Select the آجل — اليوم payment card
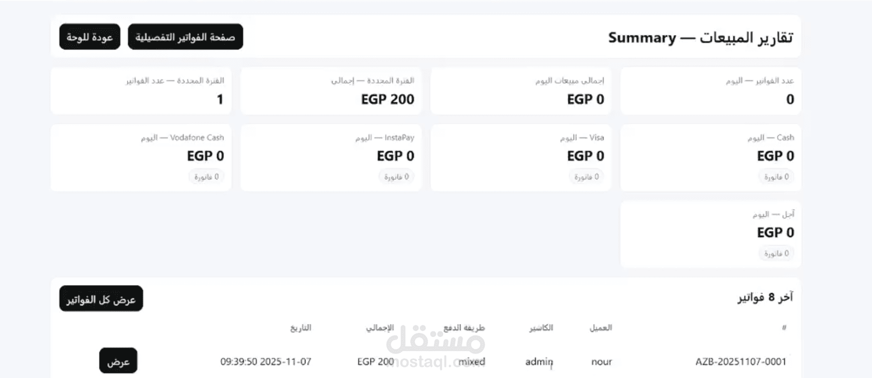This screenshot has width=872, height=378. tap(710, 233)
